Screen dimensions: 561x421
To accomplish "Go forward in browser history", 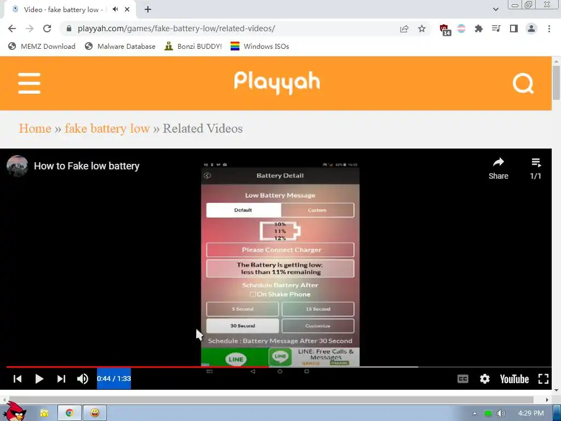I will (x=30, y=29).
